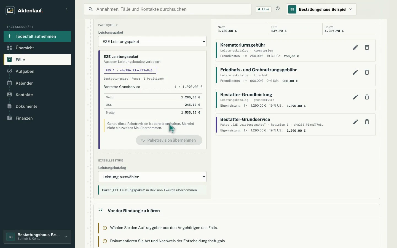Delete the Bestatter-Grundservice position
This screenshot has height=248, width=397.
pyautogui.click(x=367, y=122)
